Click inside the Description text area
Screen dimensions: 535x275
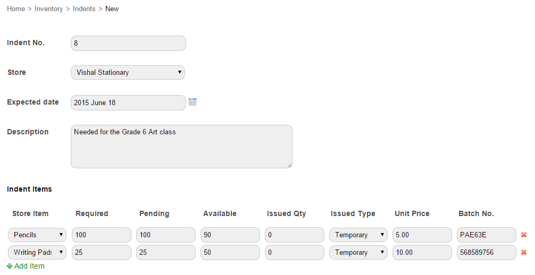(181, 147)
